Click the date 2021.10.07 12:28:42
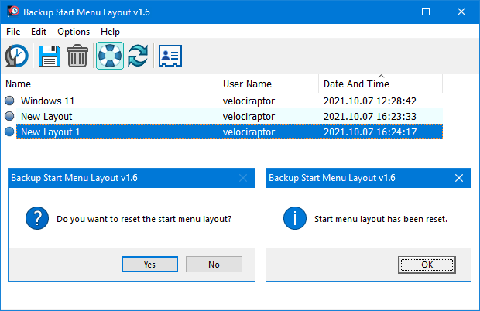 click(x=370, y=101)
